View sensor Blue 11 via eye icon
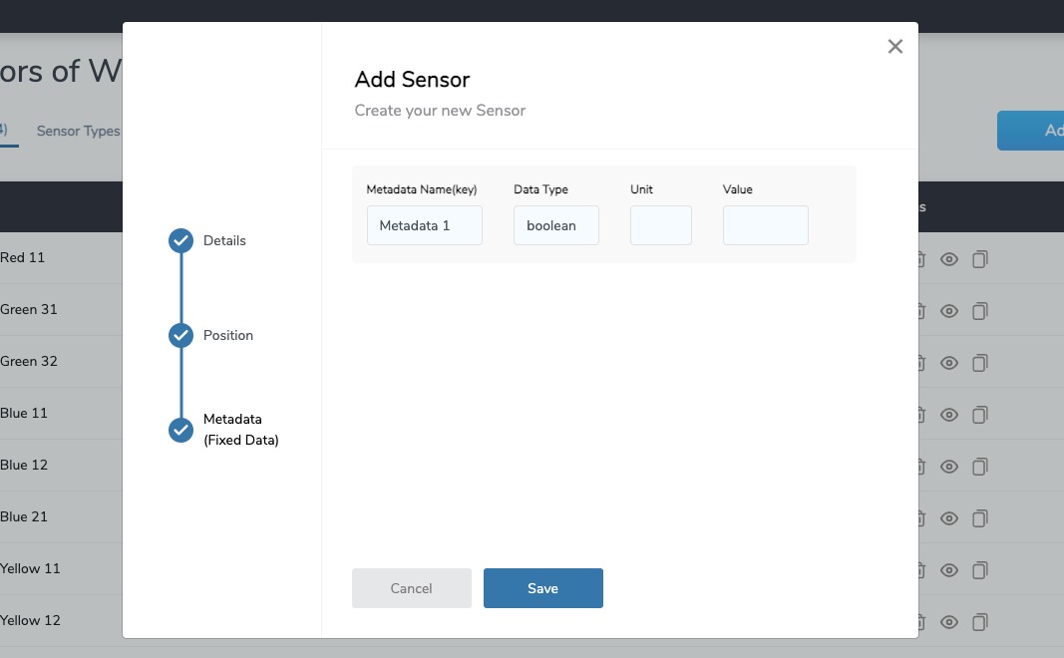Screen dimensions: 1064x658 pyautogui.click(x=948, y=414)
